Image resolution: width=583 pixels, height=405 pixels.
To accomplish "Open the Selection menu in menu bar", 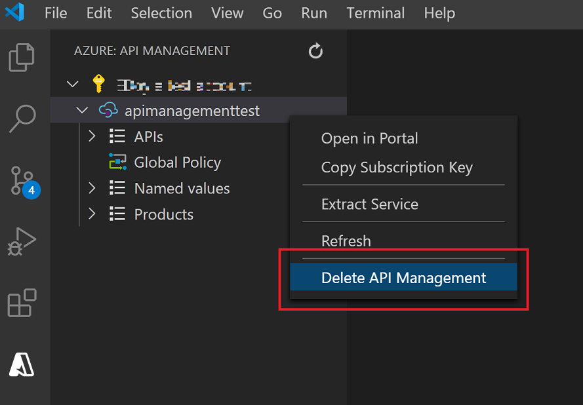I will pos(161,13).
